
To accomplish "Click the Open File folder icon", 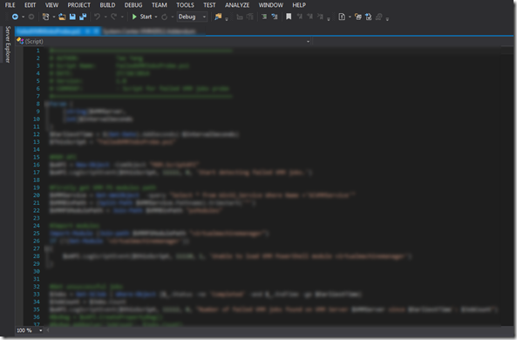I will pyautogui.click(x=62, y=17).
